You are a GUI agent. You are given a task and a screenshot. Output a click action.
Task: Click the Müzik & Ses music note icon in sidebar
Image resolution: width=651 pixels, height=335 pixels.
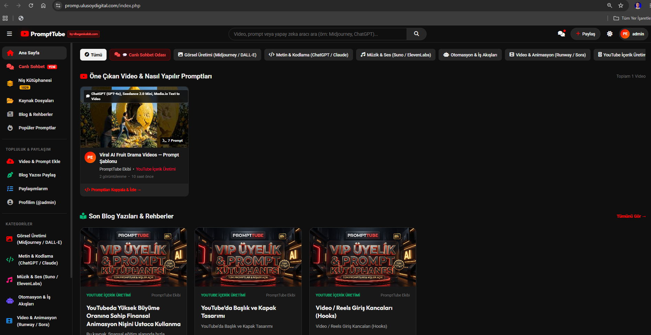point(9,280)
